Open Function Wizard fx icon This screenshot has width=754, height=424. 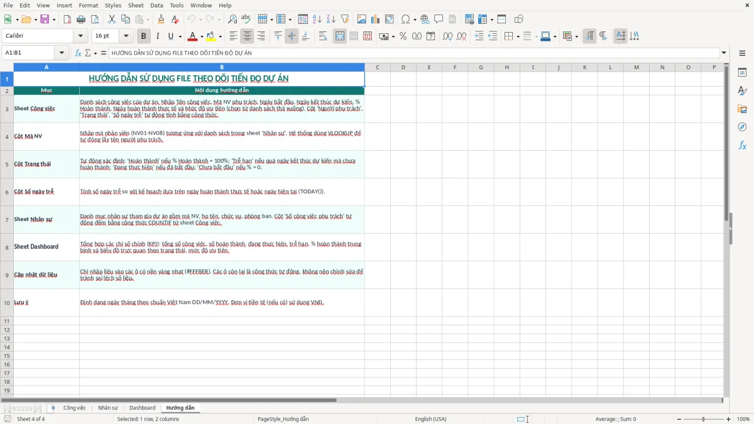tap(79, 53)
